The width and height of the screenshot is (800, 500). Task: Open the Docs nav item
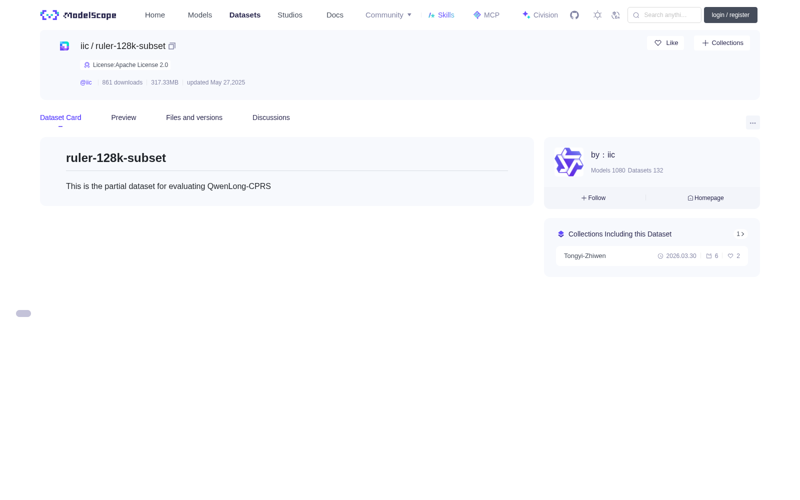[x=335, y=15]
